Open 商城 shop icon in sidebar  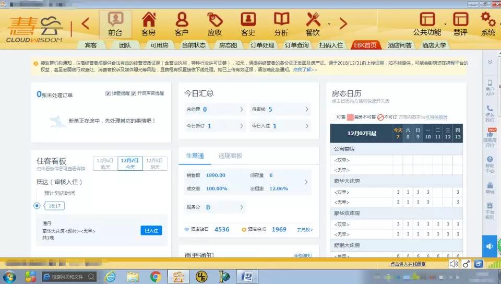pos(490,188)
